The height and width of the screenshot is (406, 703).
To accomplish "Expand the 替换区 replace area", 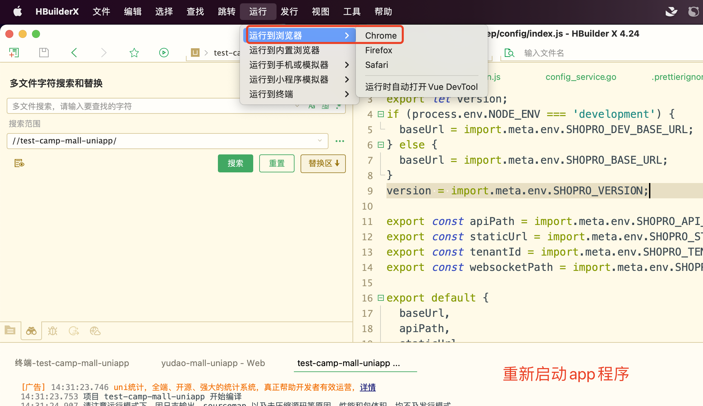I will pos(323,163).
